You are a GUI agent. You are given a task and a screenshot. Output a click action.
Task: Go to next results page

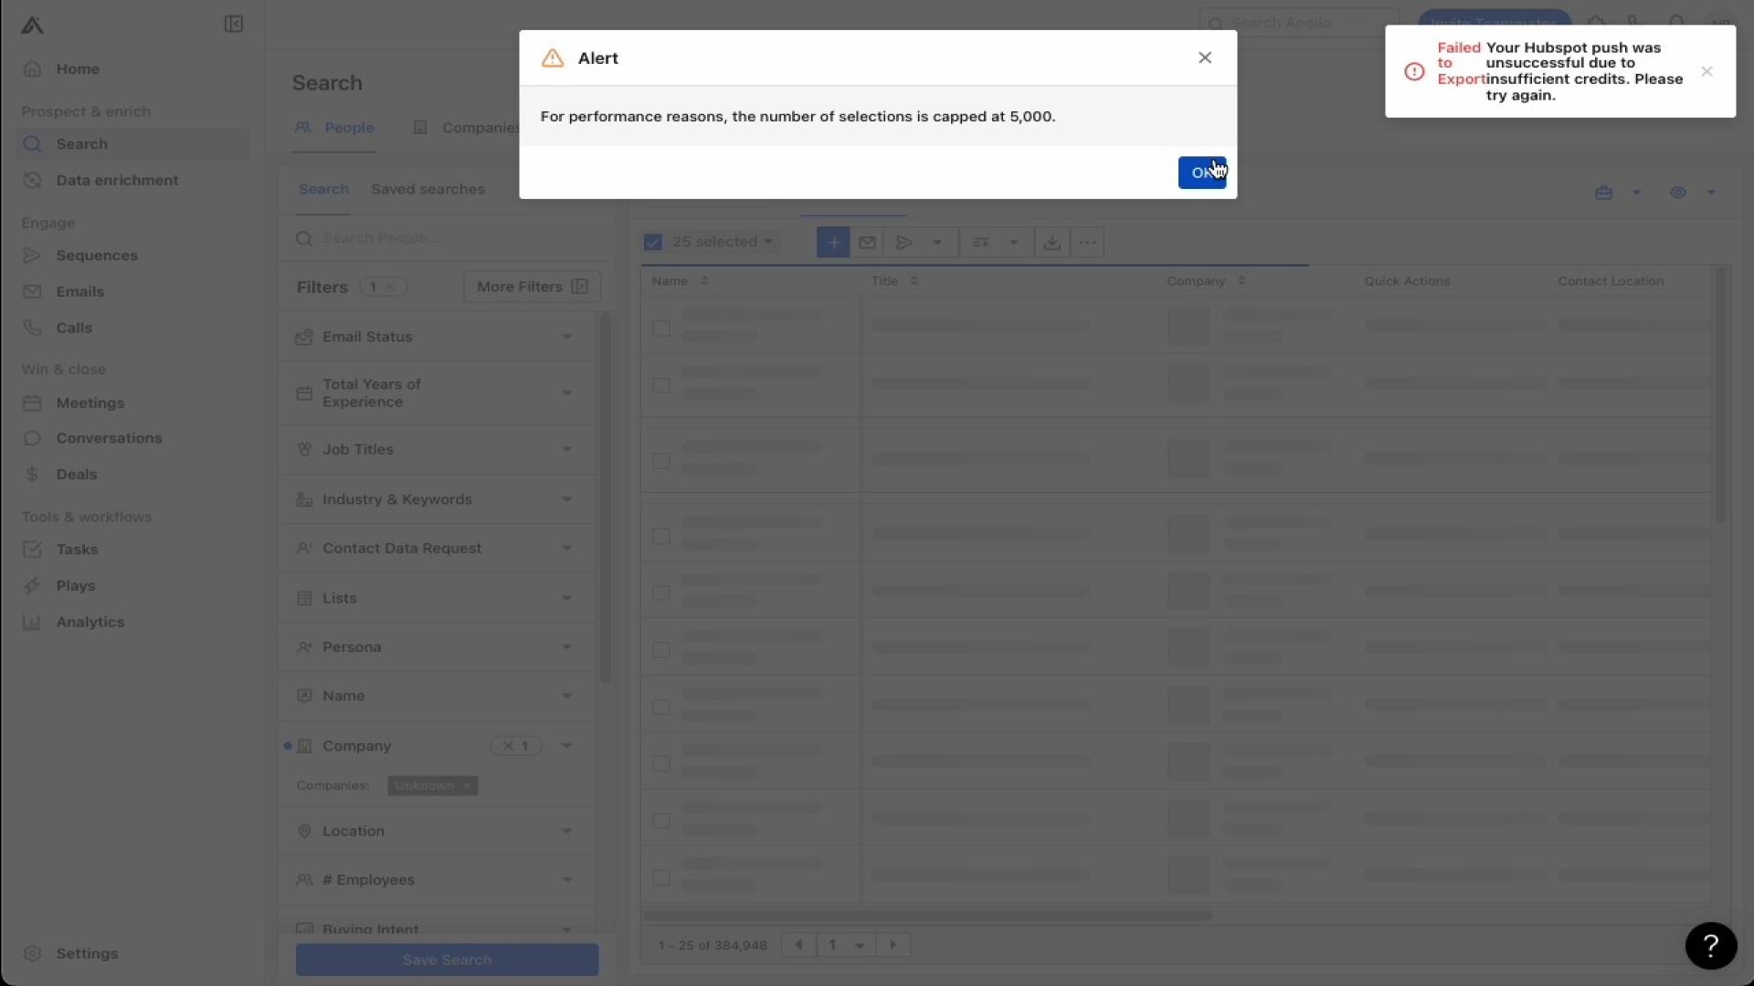pos(893,945)
